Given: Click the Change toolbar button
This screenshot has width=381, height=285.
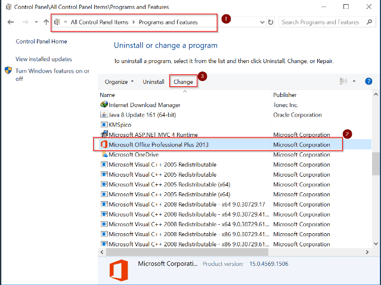Looking at the screenshot, I should [x=183, y=82].
